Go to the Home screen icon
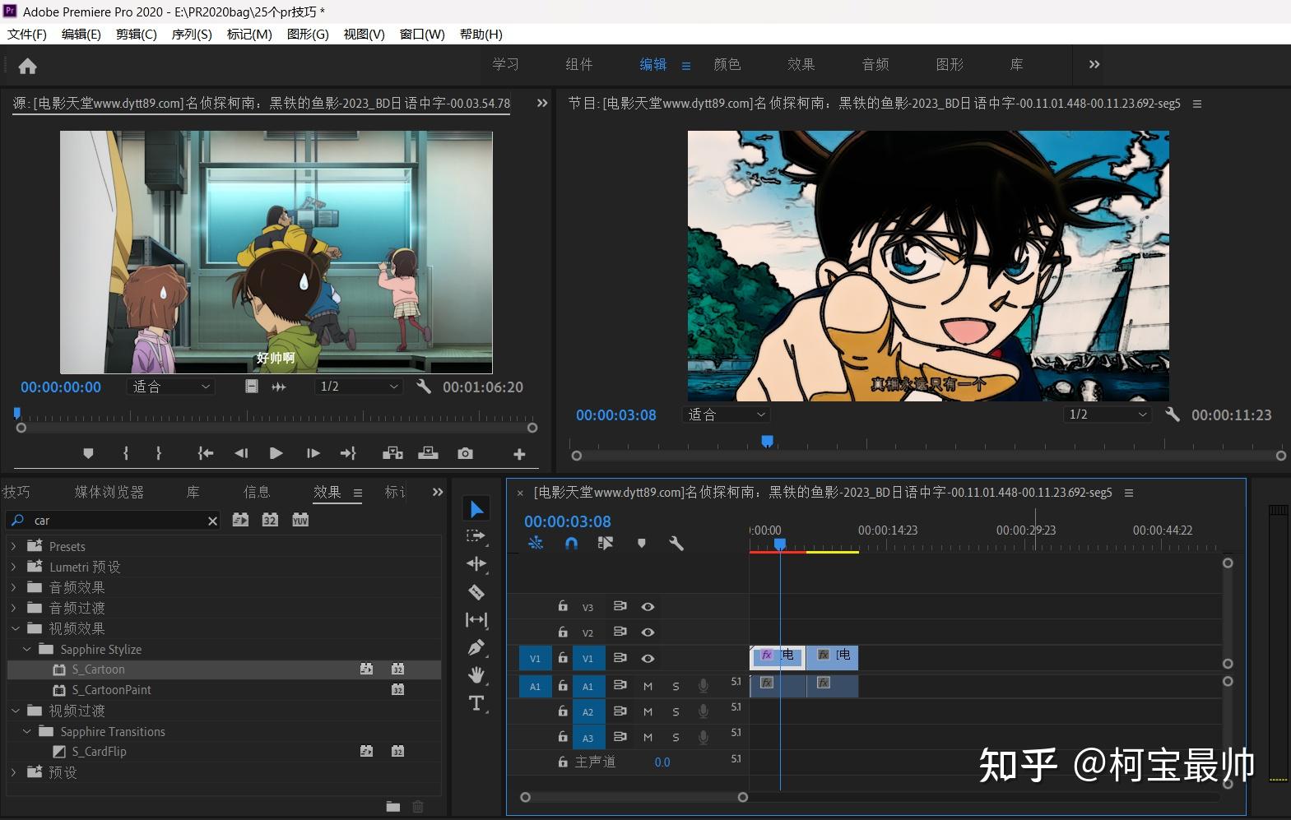 (27, 66)
